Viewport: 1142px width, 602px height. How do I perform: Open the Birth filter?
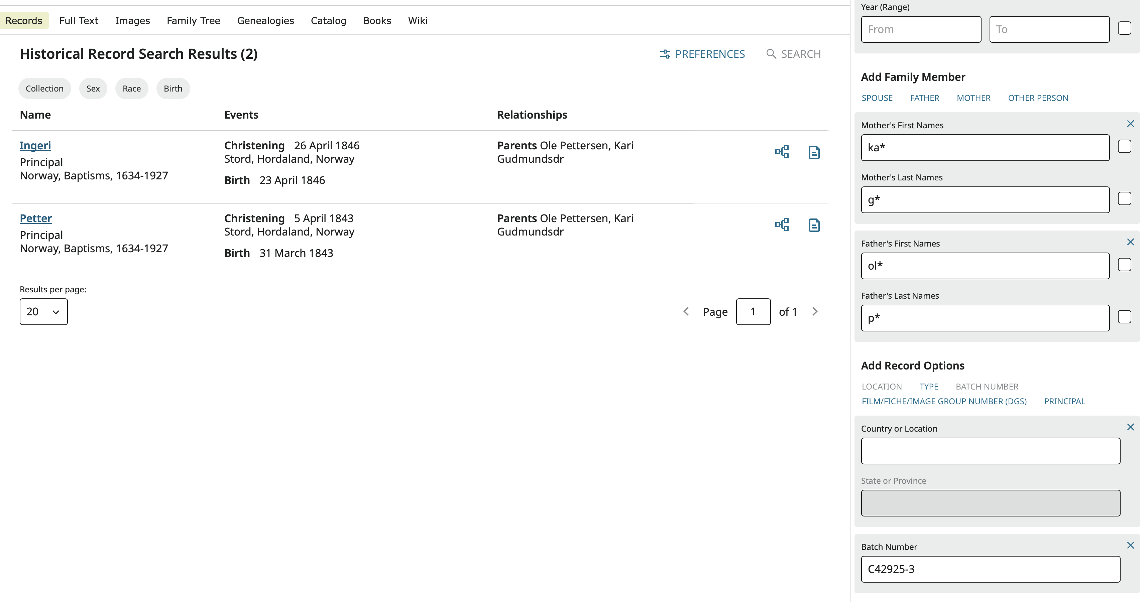tap(173, 88)
